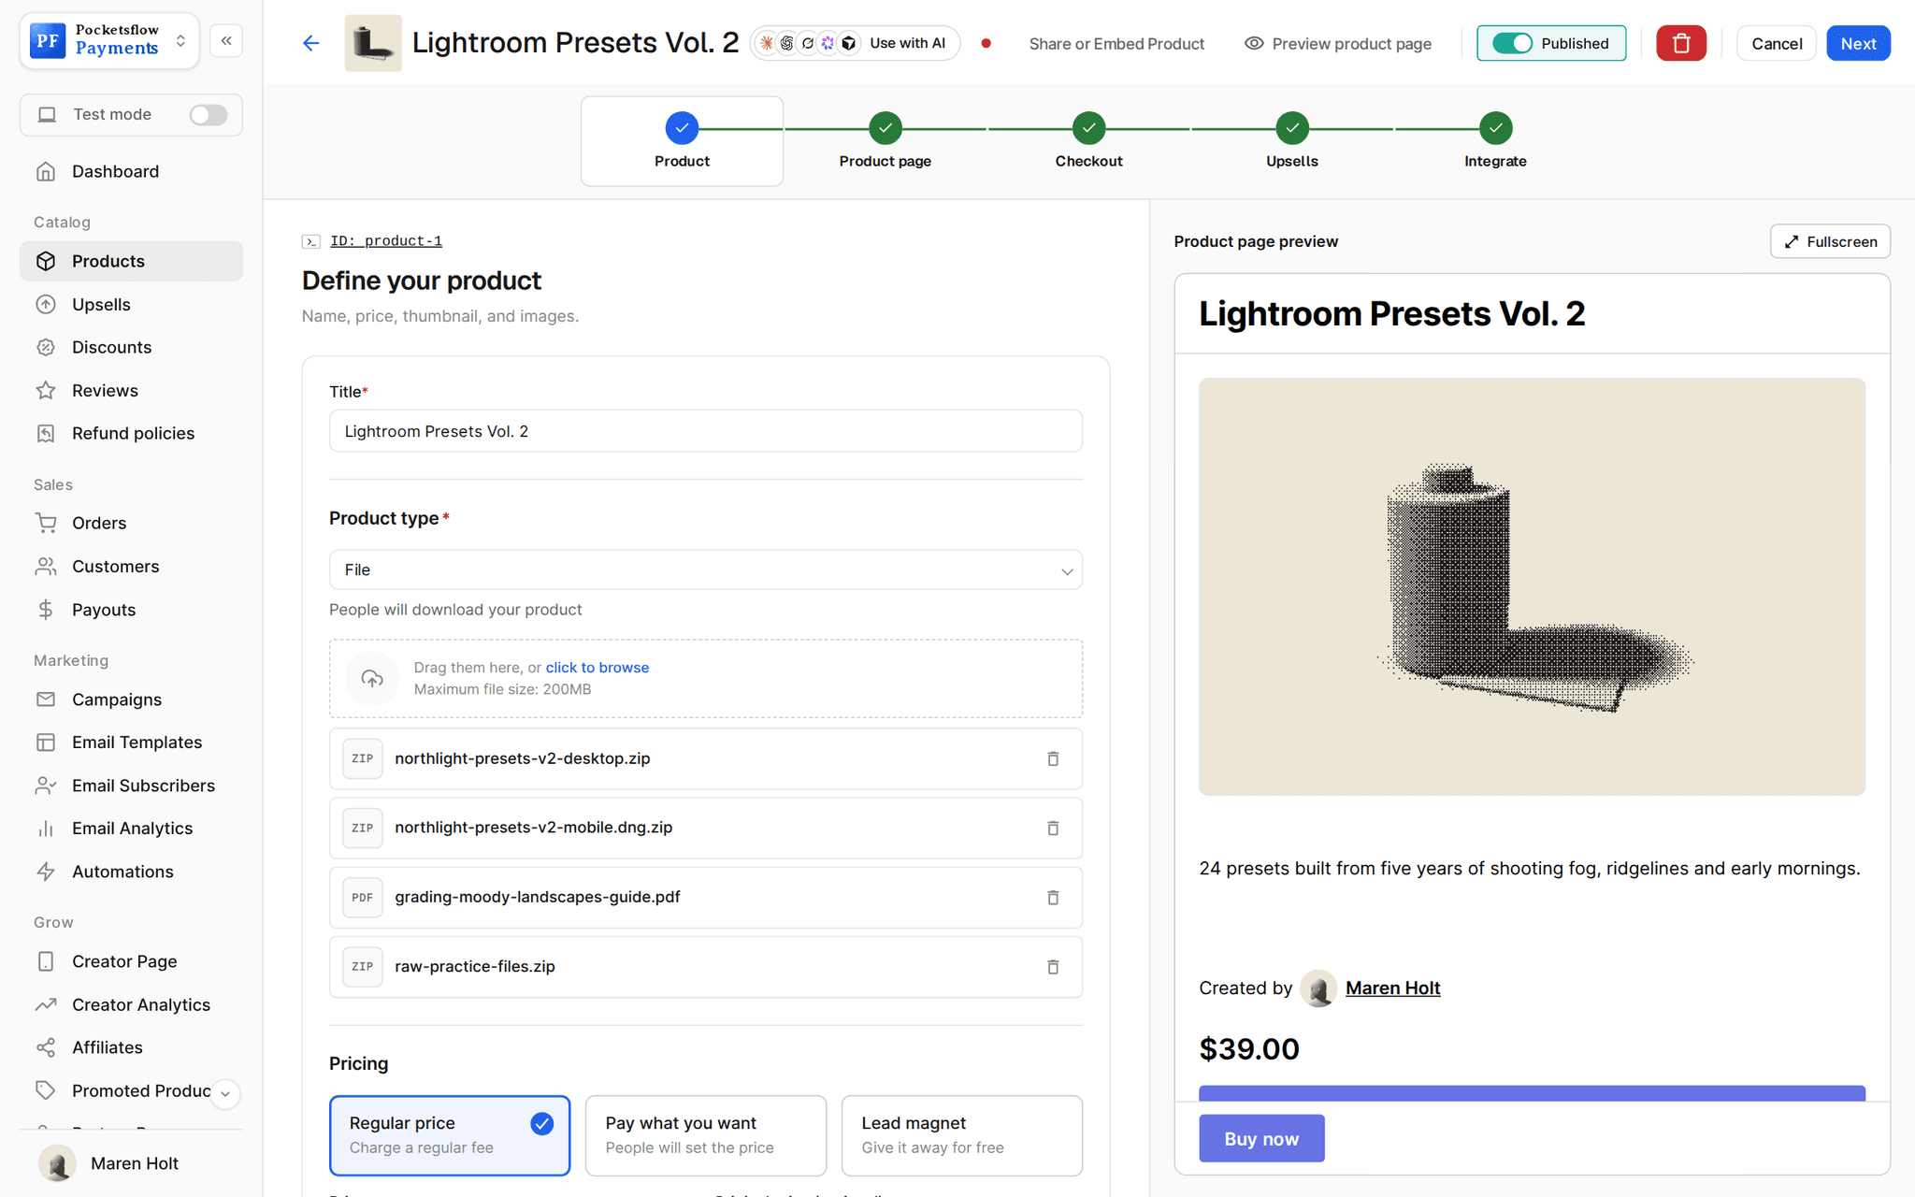Remove raw-practice-files.zip with its trash icon
This screenshot has height=1197, width=1915.
click(1053, 966)
